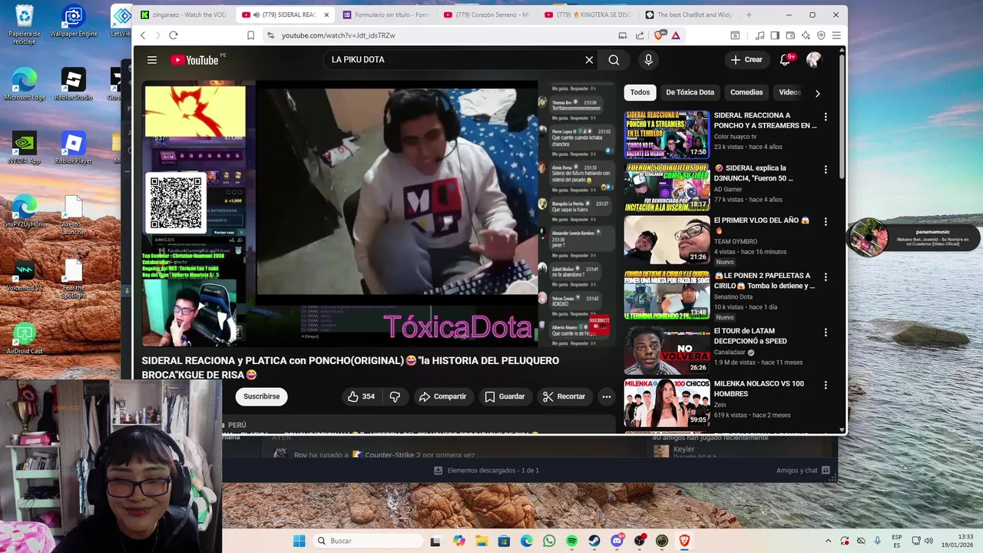983x553 pixels.
Task: Switch to Formulario sin título tab
Action: [386, 15]
